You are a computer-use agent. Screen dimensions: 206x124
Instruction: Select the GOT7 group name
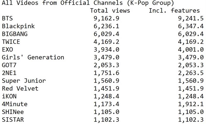9,65
